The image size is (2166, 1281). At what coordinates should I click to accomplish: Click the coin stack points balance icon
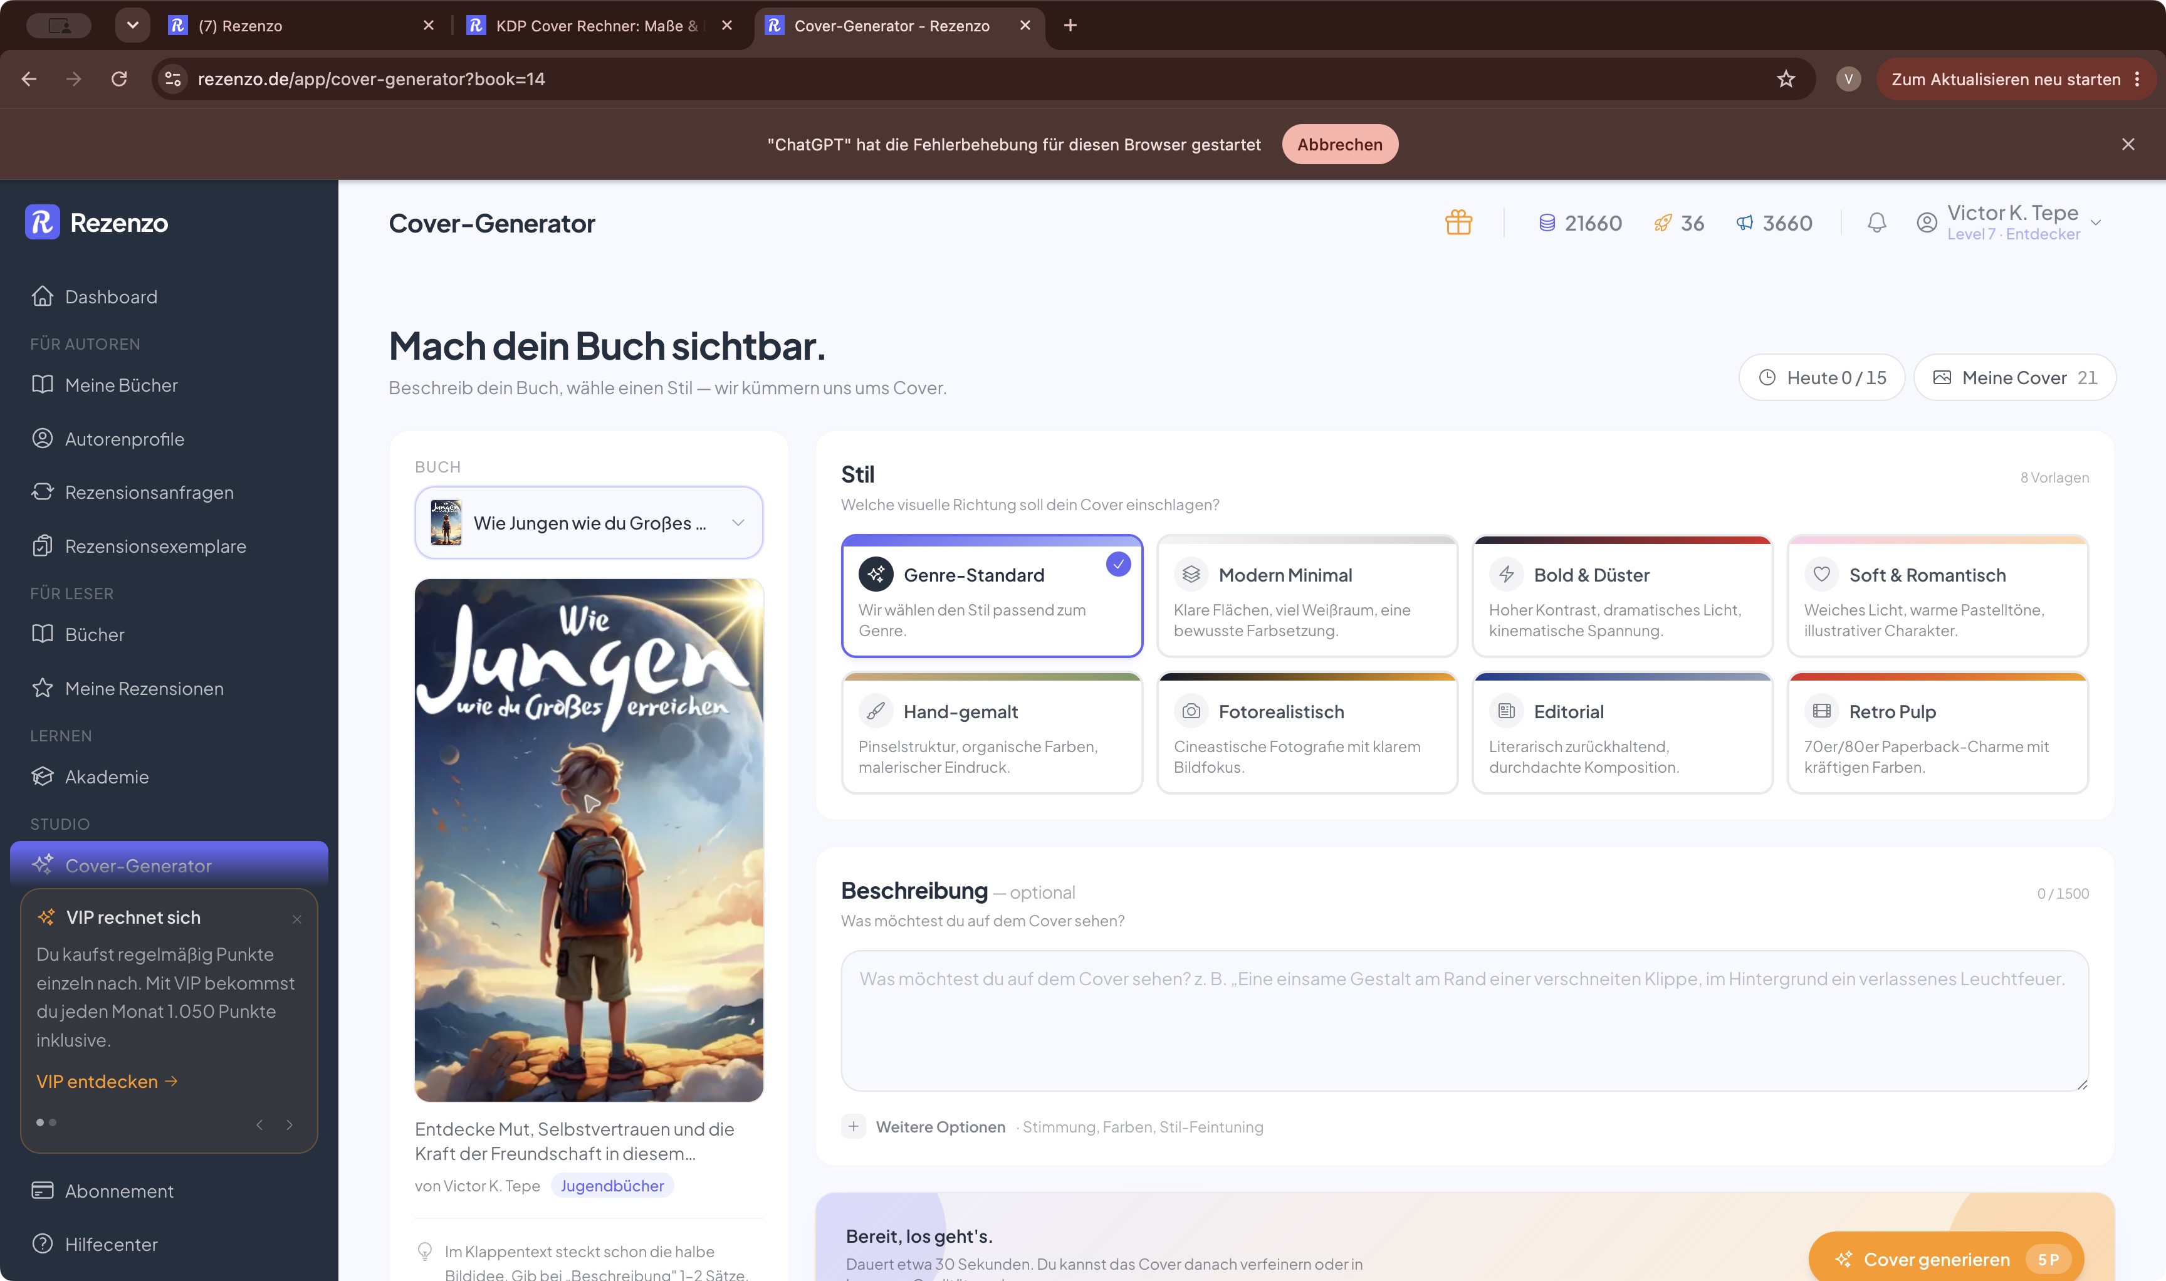click(1546, 224)
